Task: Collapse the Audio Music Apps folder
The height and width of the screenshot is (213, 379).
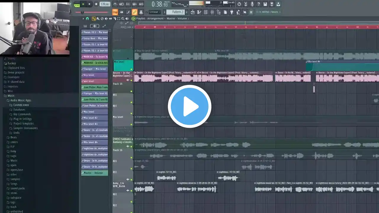Action: click(x=19, y=100)
